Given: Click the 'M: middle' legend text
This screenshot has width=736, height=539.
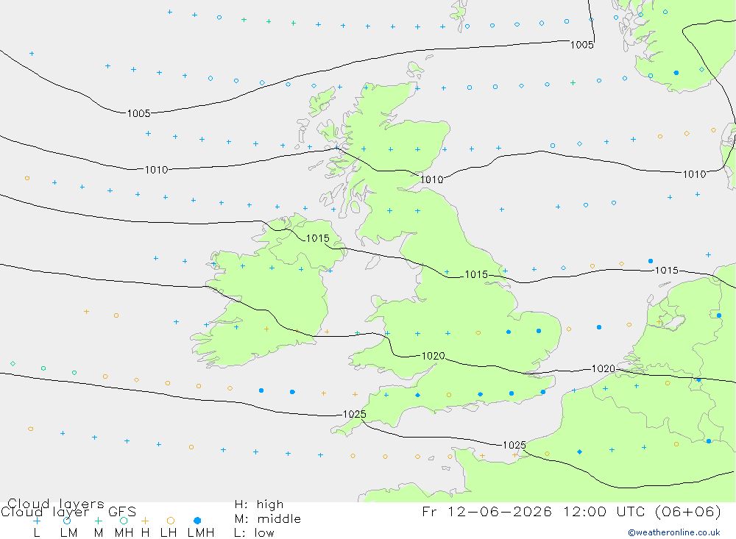Looking at the screenshot, I should click(x=268, y=519).
